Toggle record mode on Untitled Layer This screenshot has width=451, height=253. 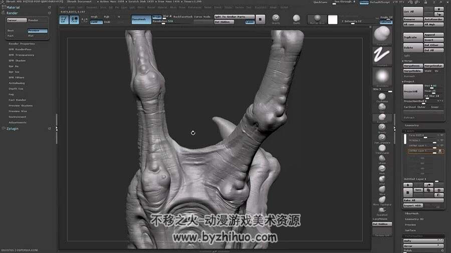point(440,151)
